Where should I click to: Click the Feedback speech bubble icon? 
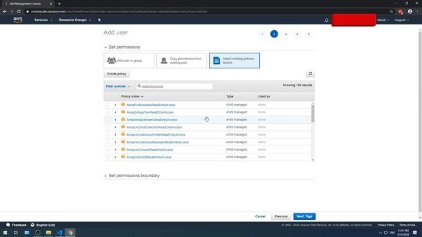pos(8,225)
